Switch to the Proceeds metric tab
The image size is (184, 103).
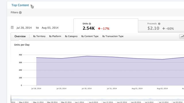(161, 26)
